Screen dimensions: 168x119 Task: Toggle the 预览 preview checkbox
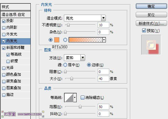(144, 31)
